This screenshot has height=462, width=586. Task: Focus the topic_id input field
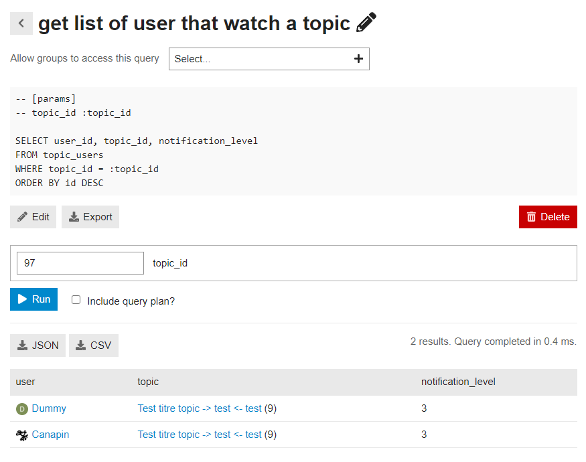(x=80, y=263)
